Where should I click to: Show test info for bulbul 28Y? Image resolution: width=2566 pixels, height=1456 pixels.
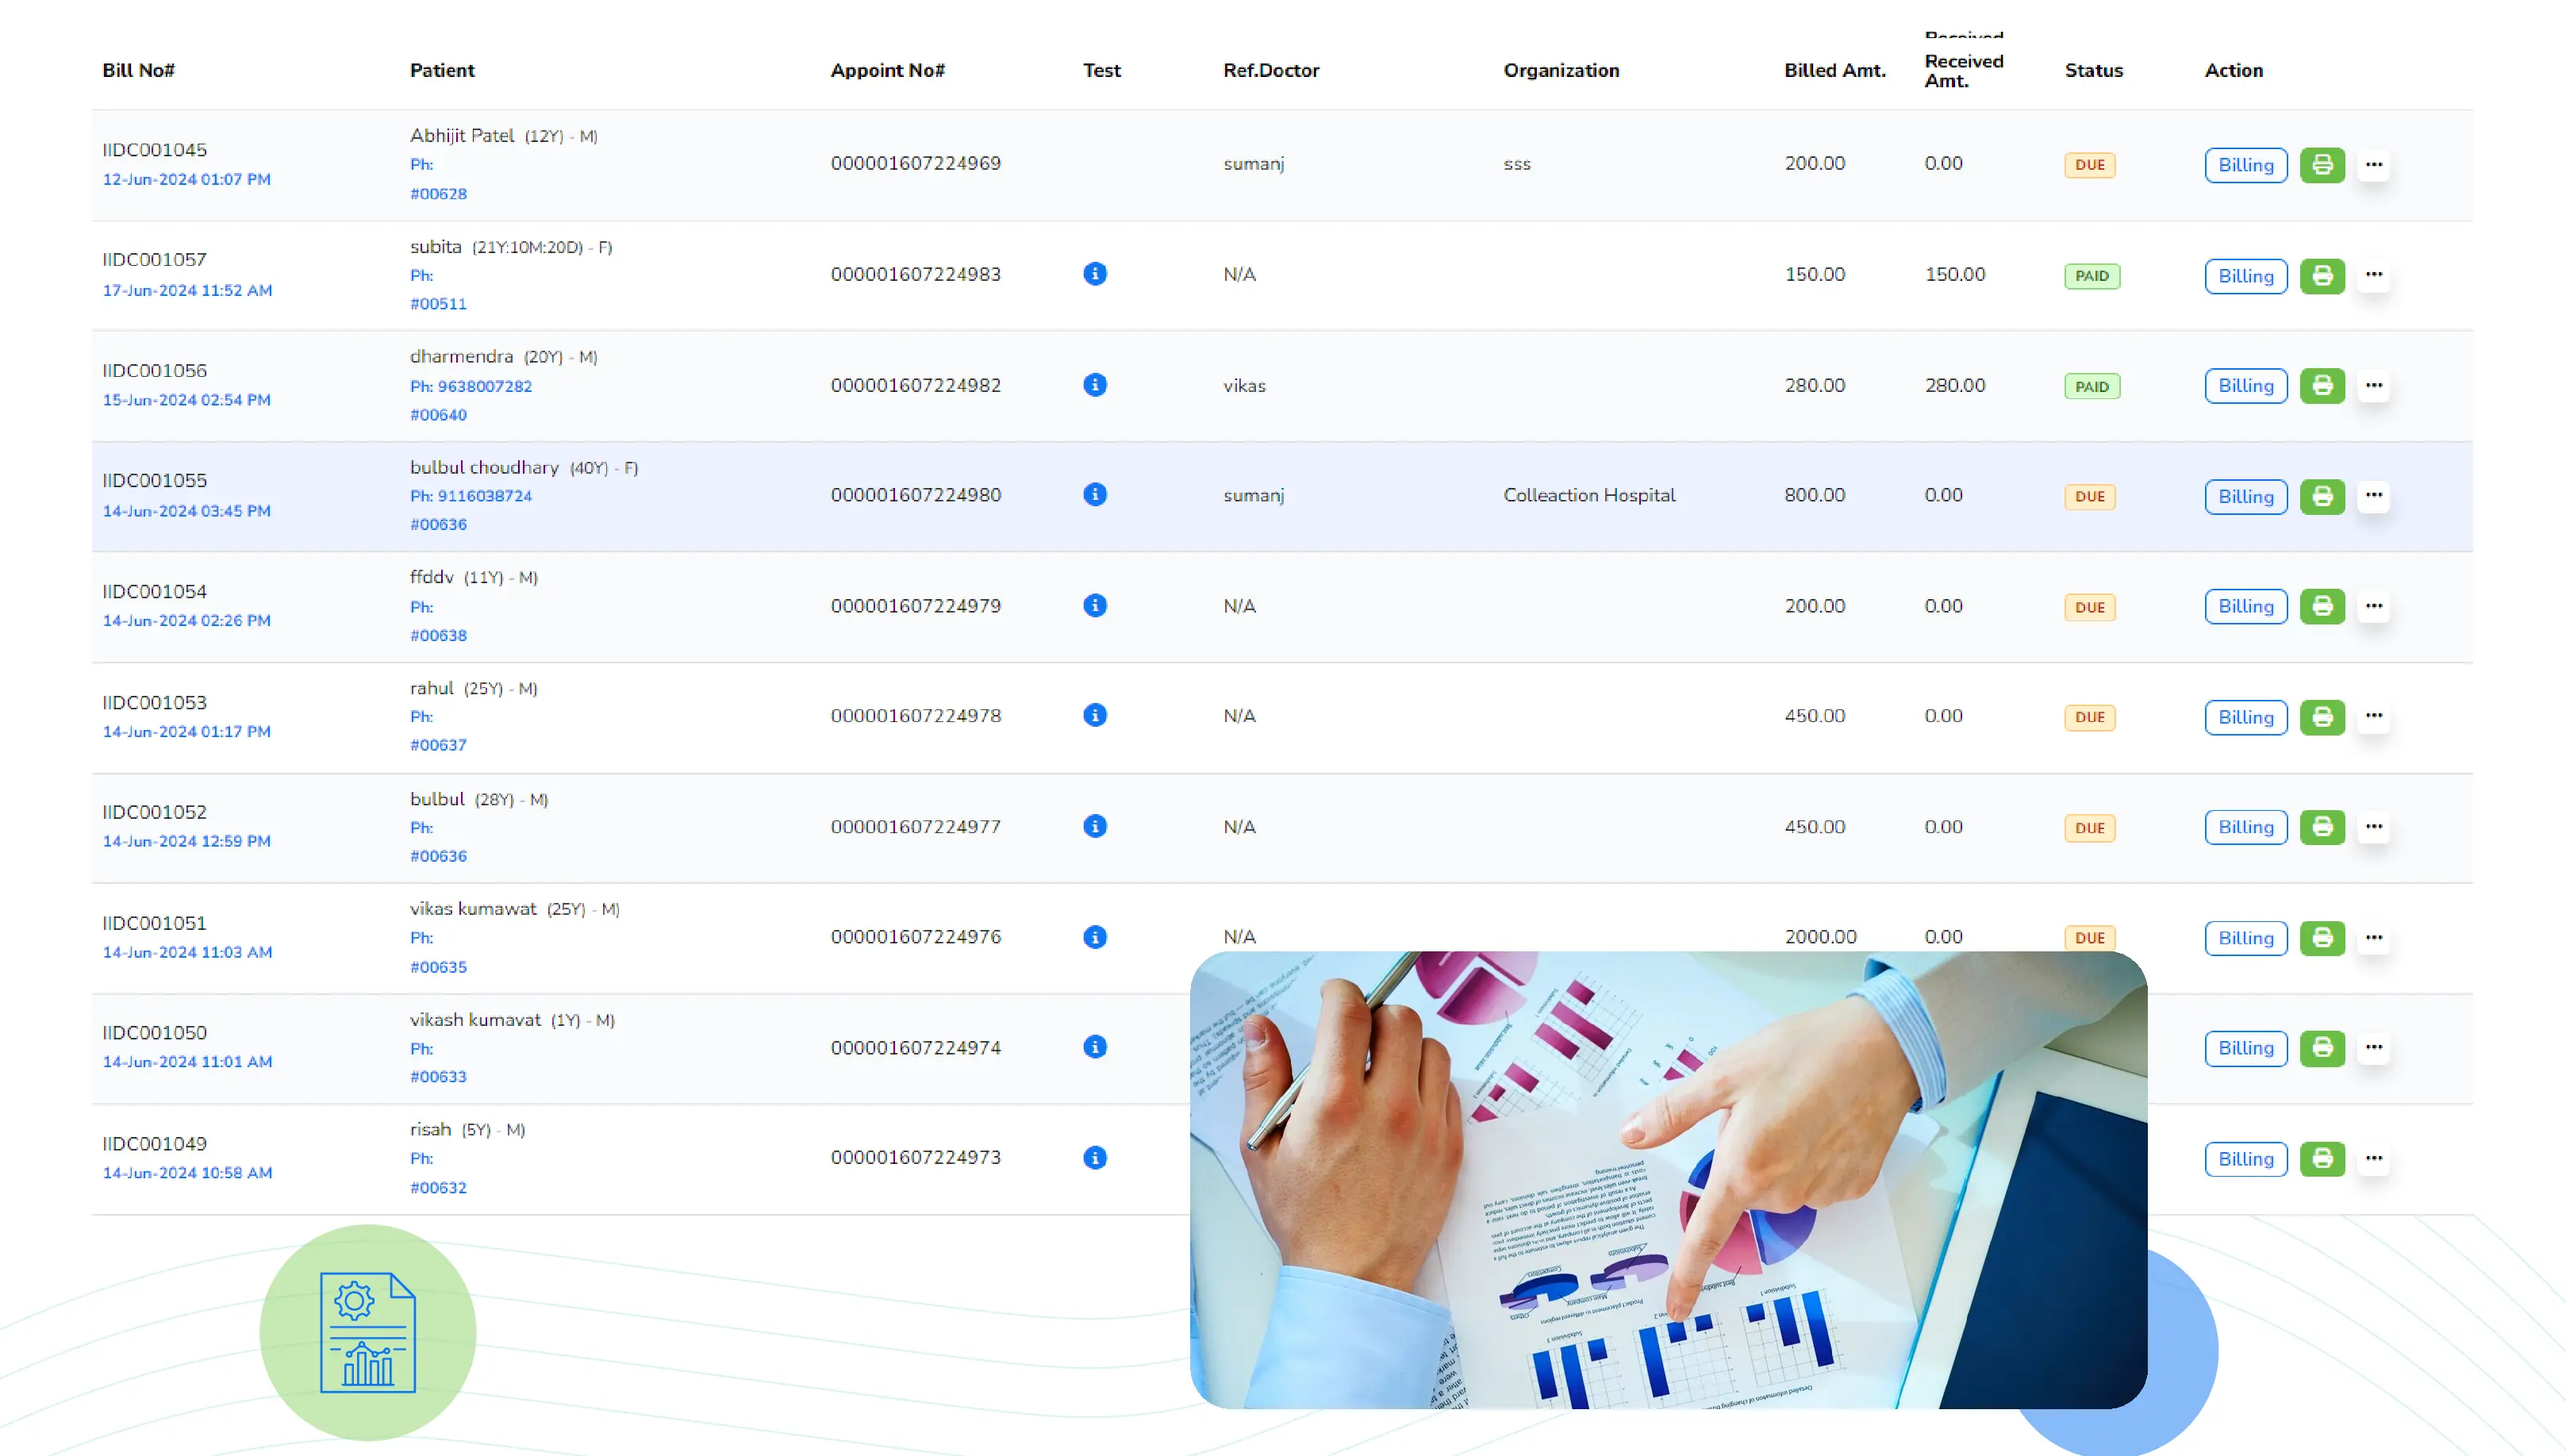(1095, 827)
